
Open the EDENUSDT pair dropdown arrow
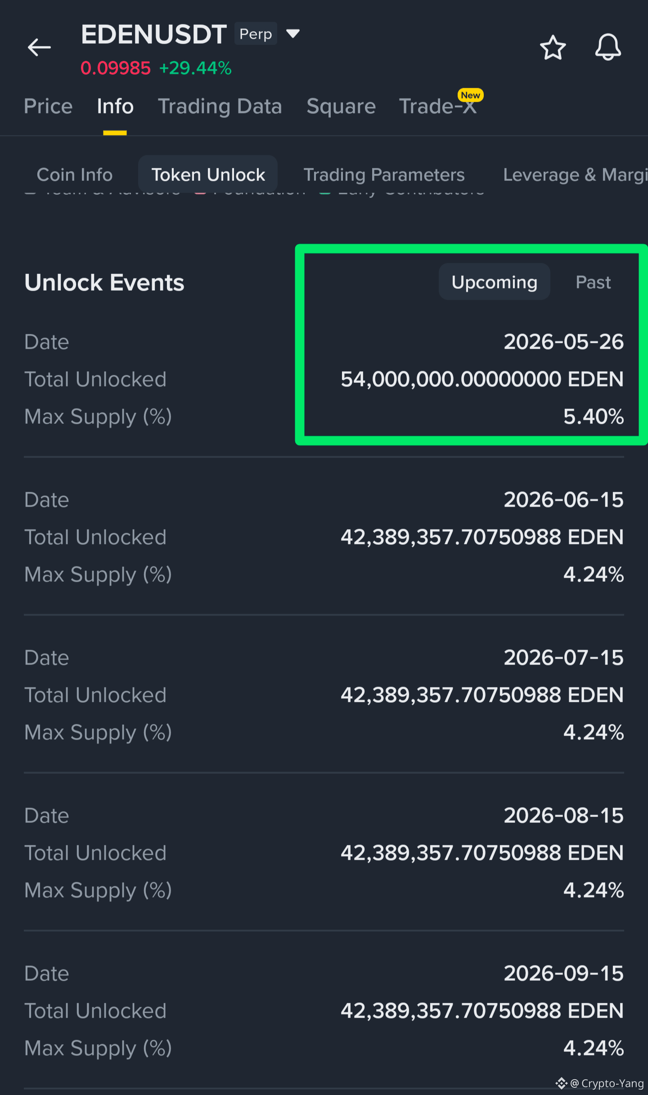coord(293,34)
